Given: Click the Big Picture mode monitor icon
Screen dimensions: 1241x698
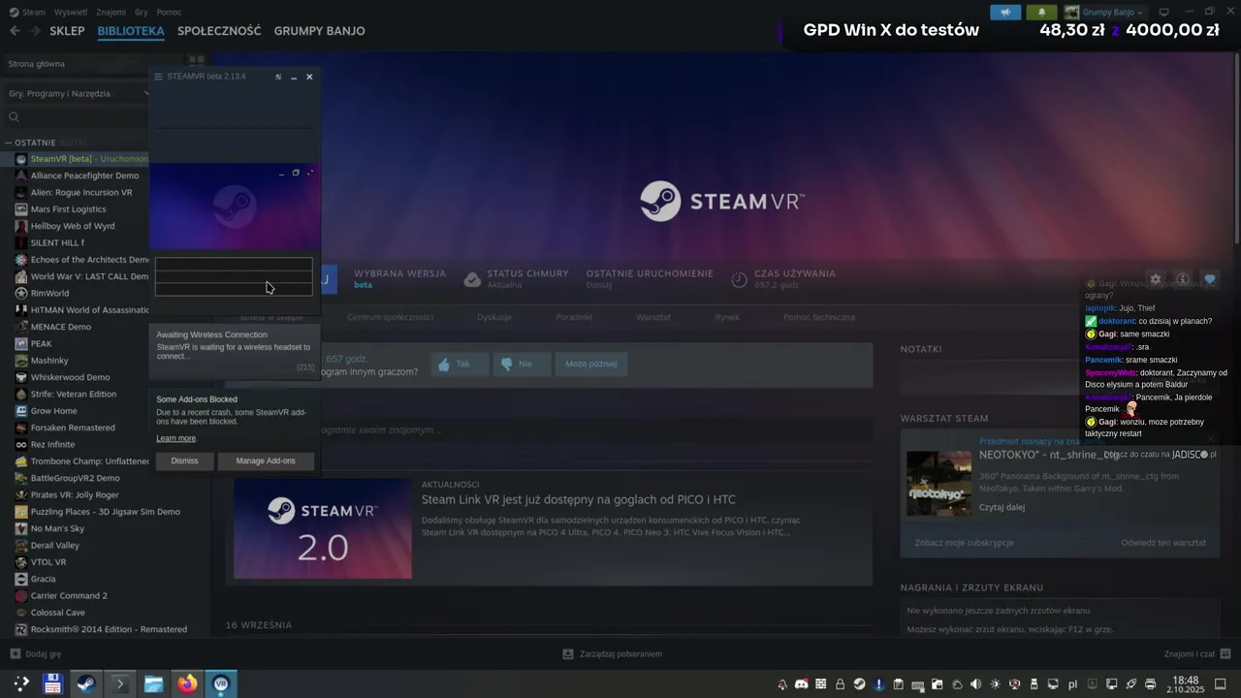Looking at the screenshot, I should (1164, 13).
